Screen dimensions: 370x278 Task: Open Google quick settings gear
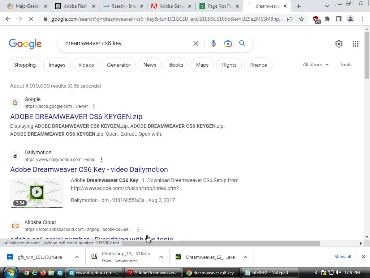pos(339,44)
